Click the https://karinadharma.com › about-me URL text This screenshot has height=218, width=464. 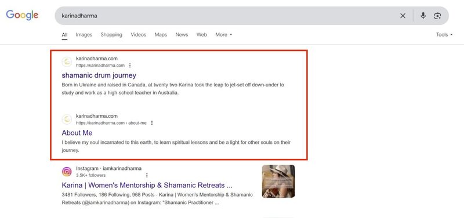point(111,123)
